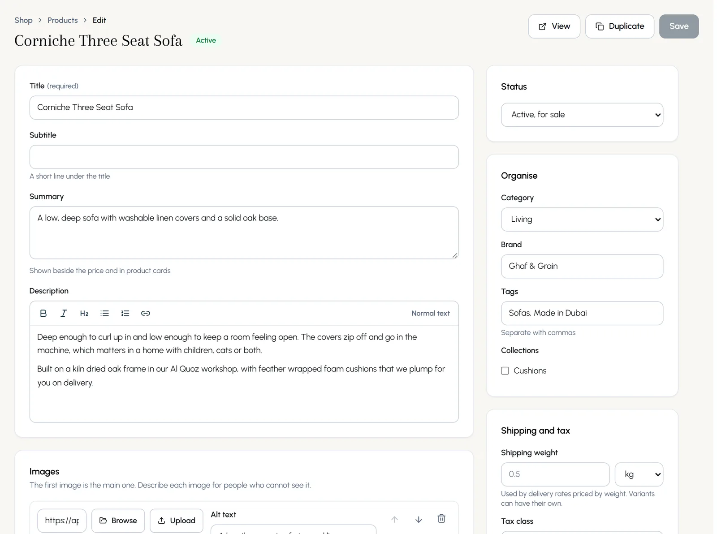Duplicate this product
Image resolution: width=717 pixels, height=534 pixels.
pyautogui.click(x=620, y=26)
